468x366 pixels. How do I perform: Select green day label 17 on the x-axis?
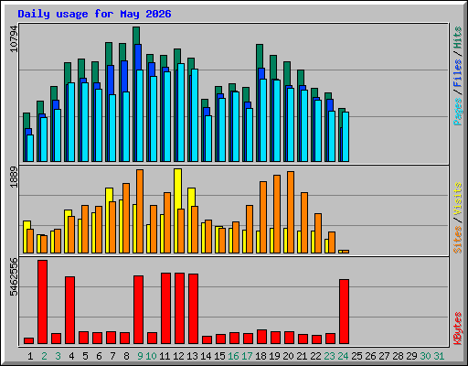tap(247, 356)
